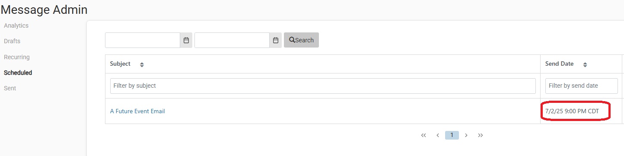
Task: Open Sent in the sidebar
Action: (x=10, y=88)
